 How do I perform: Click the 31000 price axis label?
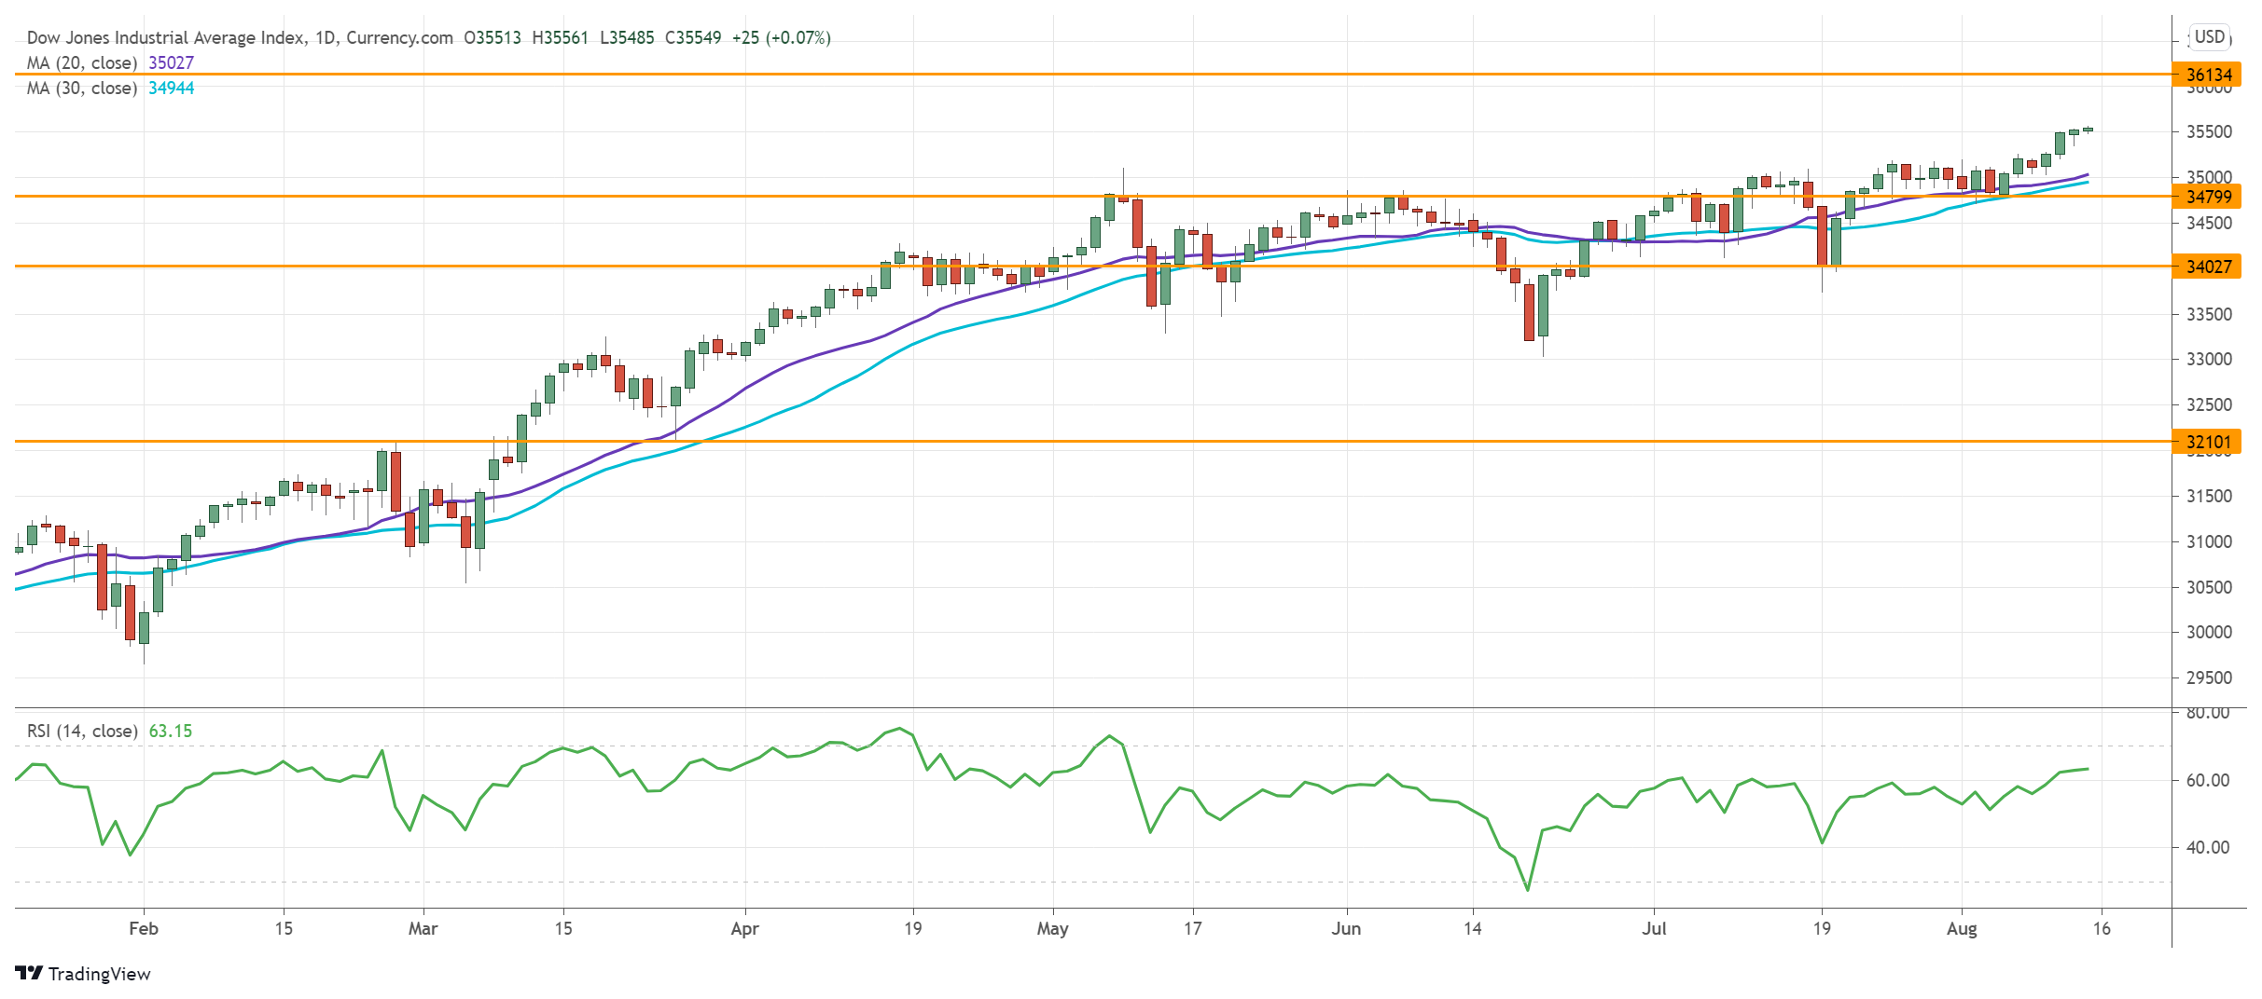click(2210, 541)
